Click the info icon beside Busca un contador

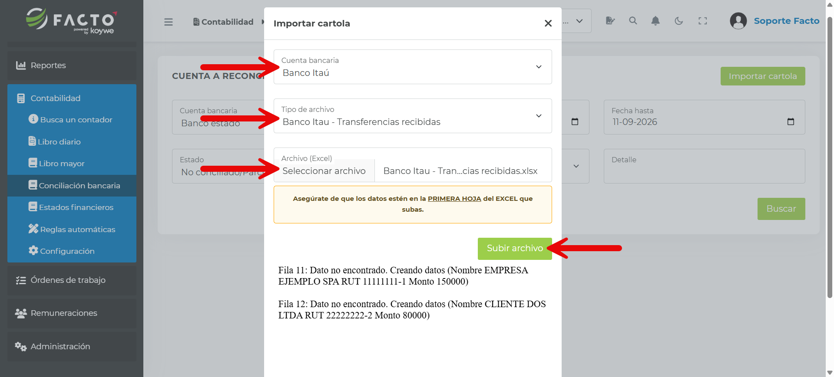(33, 119)
